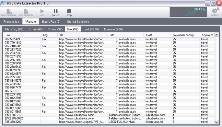Show the MetaTag (64) results
The image size is (222, 127).
point(14,29)
